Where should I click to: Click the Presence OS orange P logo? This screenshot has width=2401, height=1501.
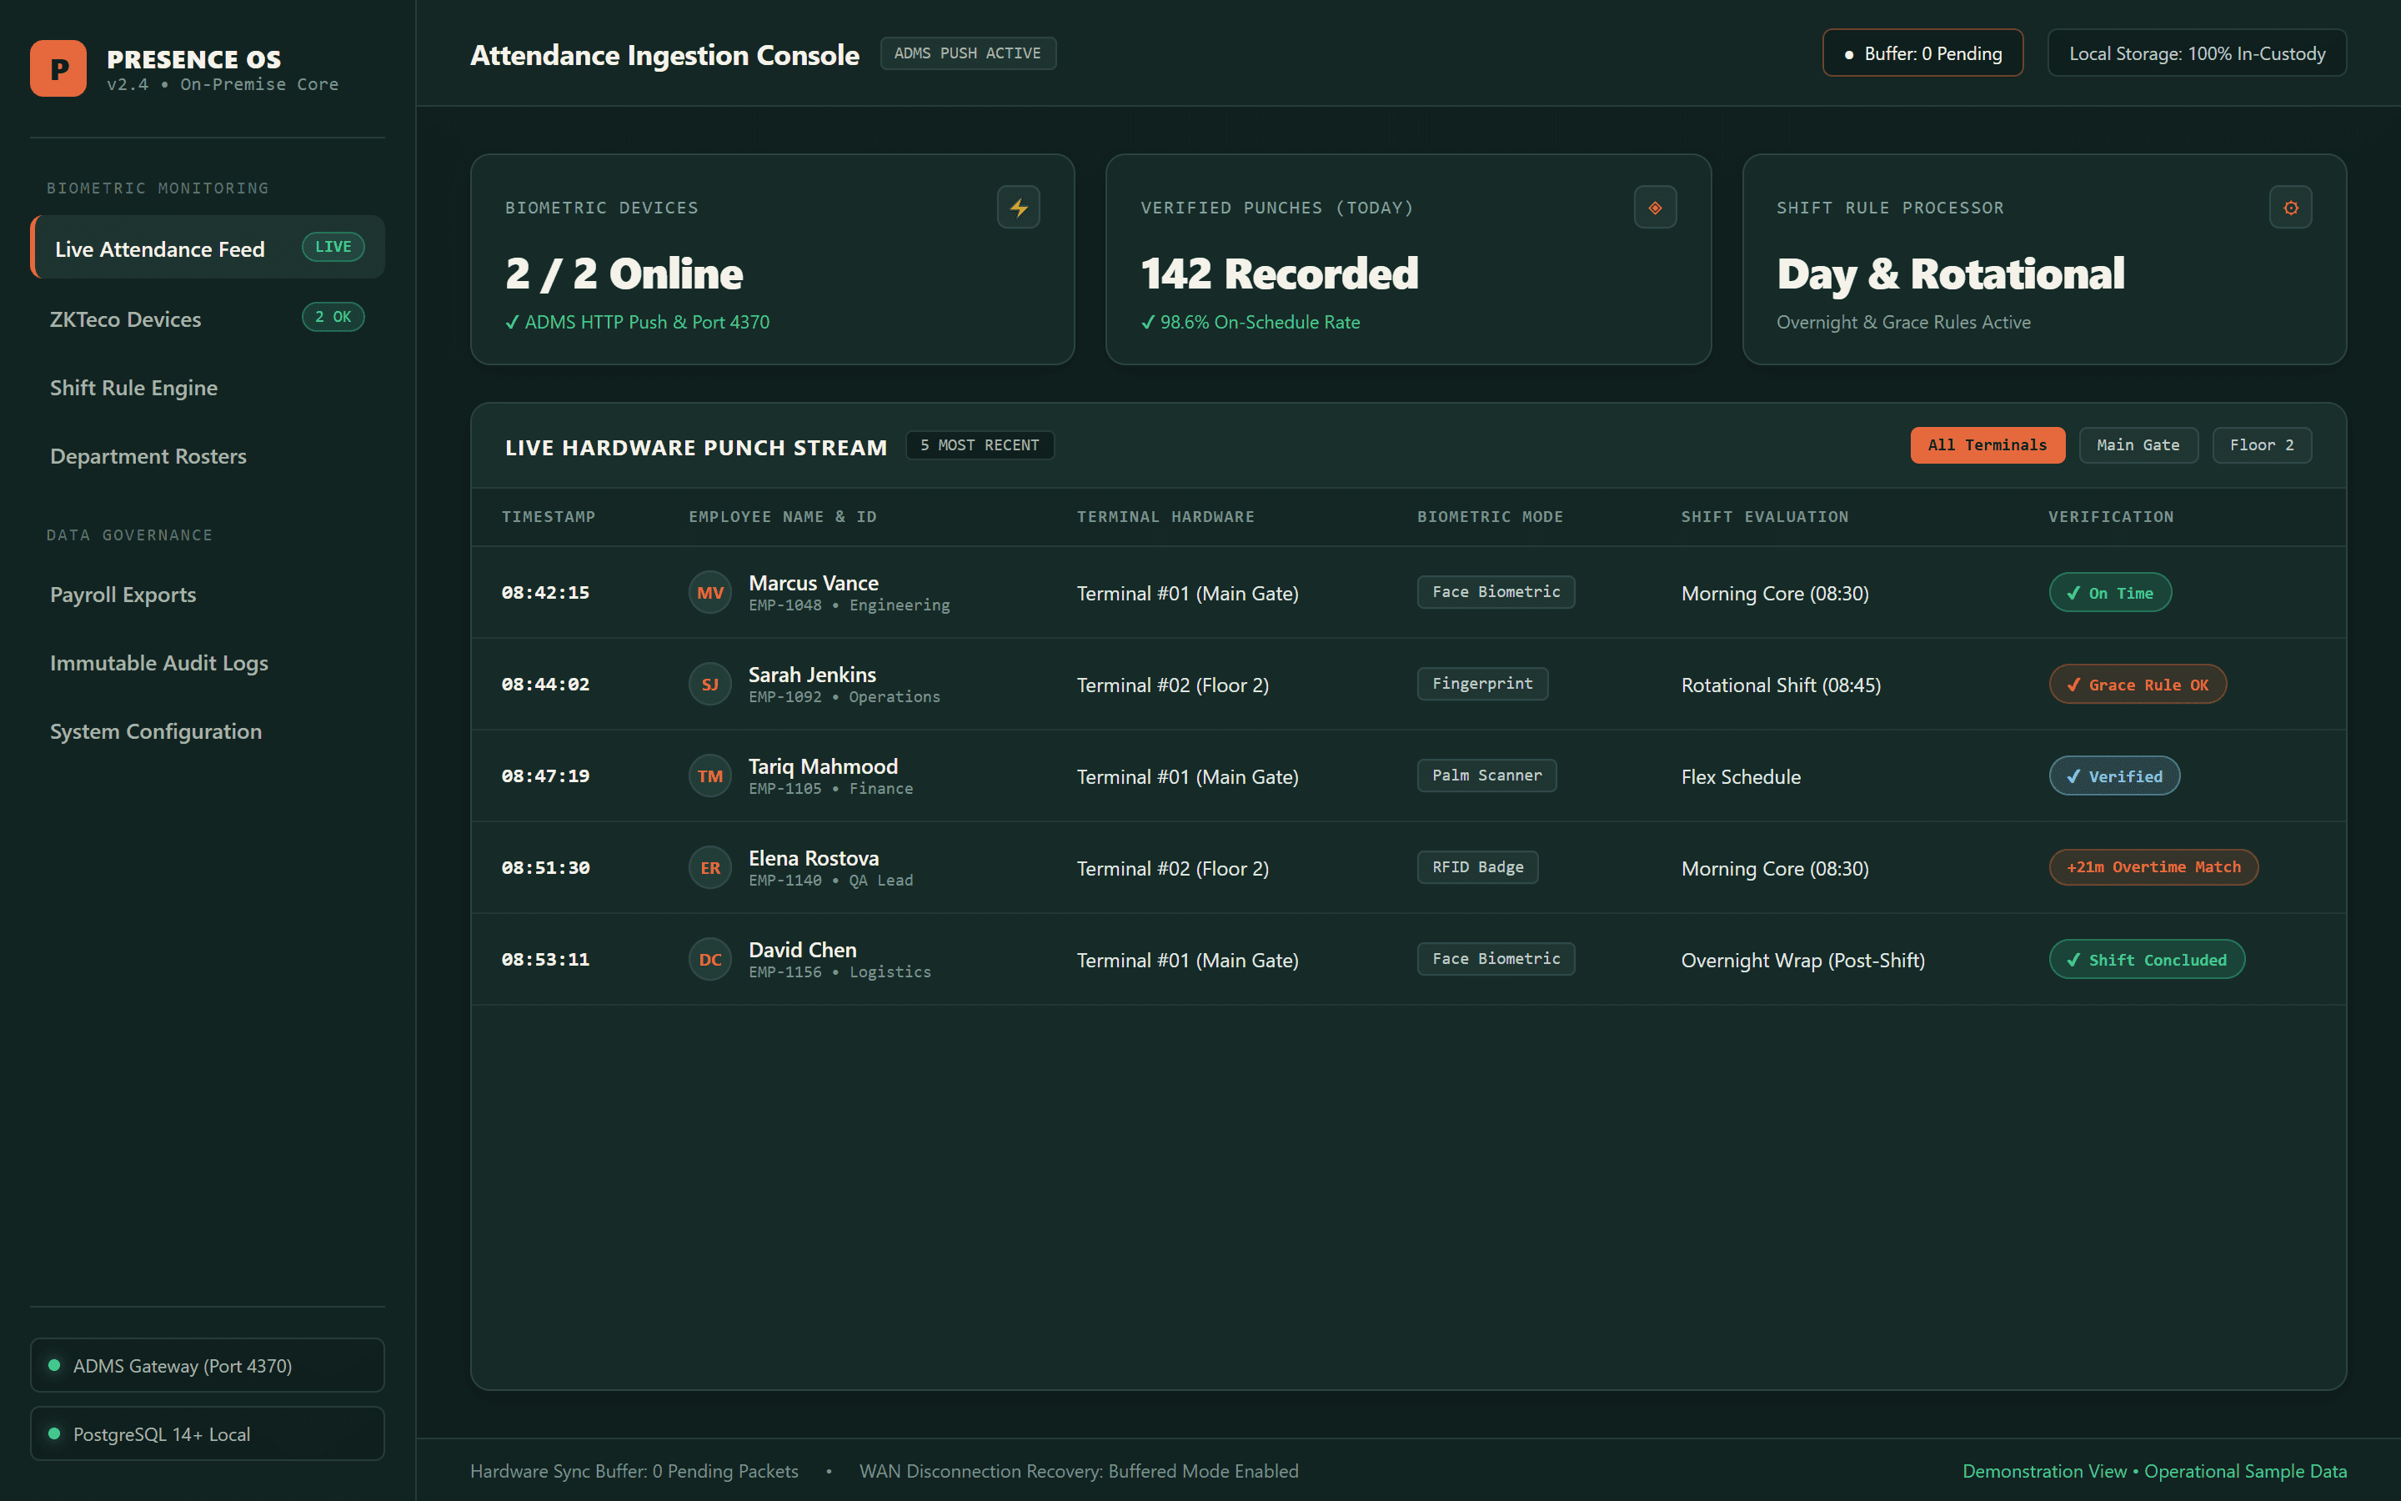[58, 68]
